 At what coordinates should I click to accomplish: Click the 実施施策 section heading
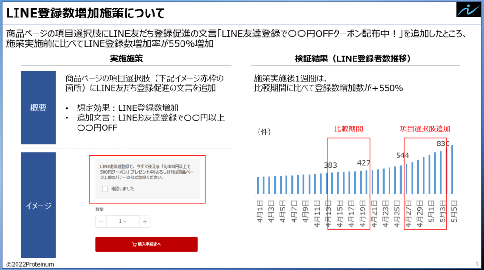[x=126, y=59]
